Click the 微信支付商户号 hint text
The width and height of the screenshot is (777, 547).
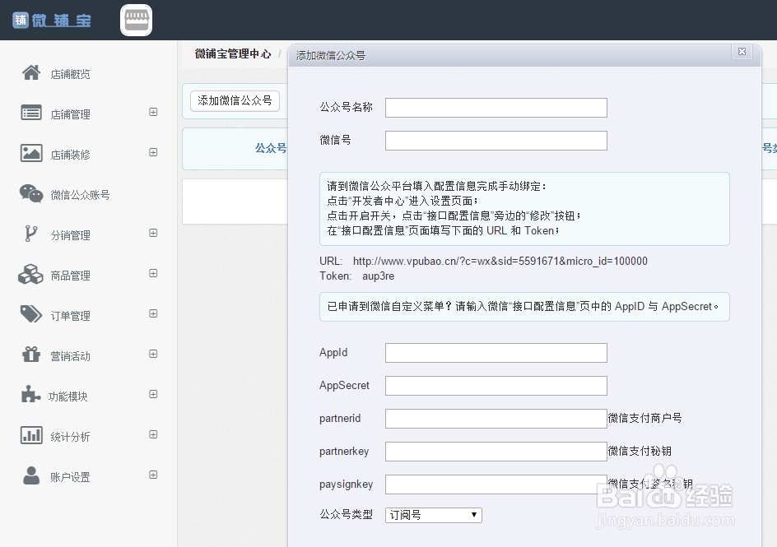644,419
